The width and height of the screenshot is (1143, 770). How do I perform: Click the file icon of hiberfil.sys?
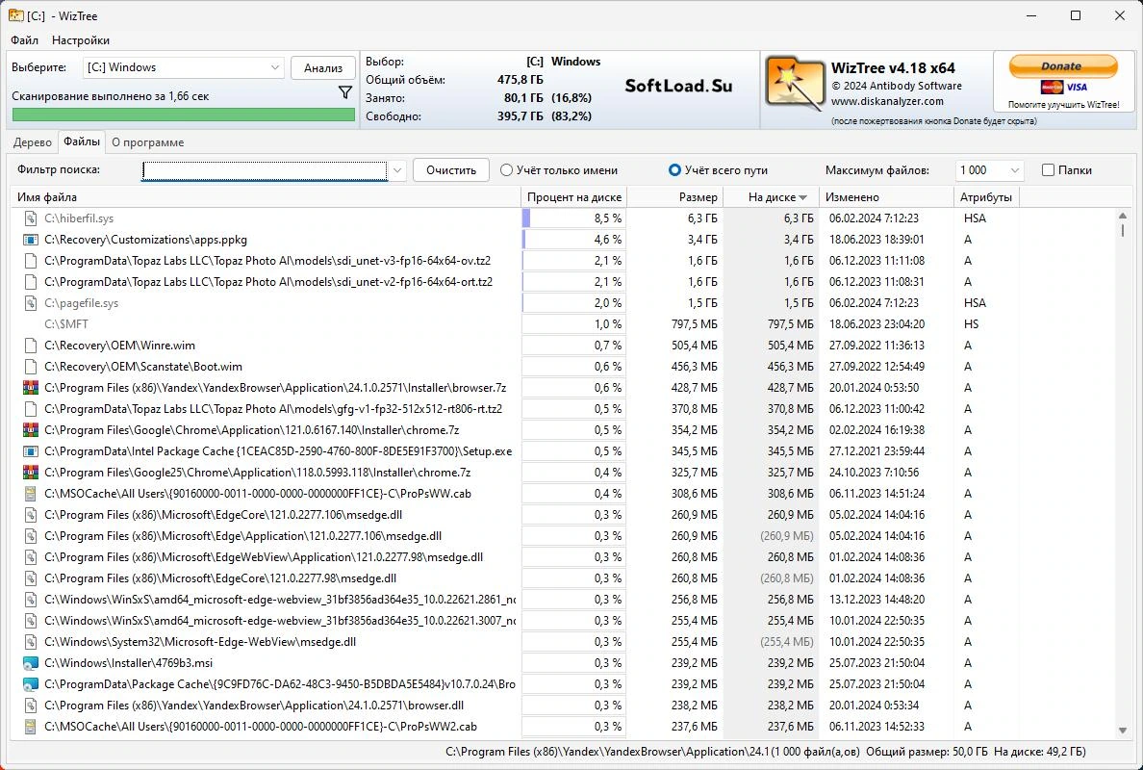point(30,218)
